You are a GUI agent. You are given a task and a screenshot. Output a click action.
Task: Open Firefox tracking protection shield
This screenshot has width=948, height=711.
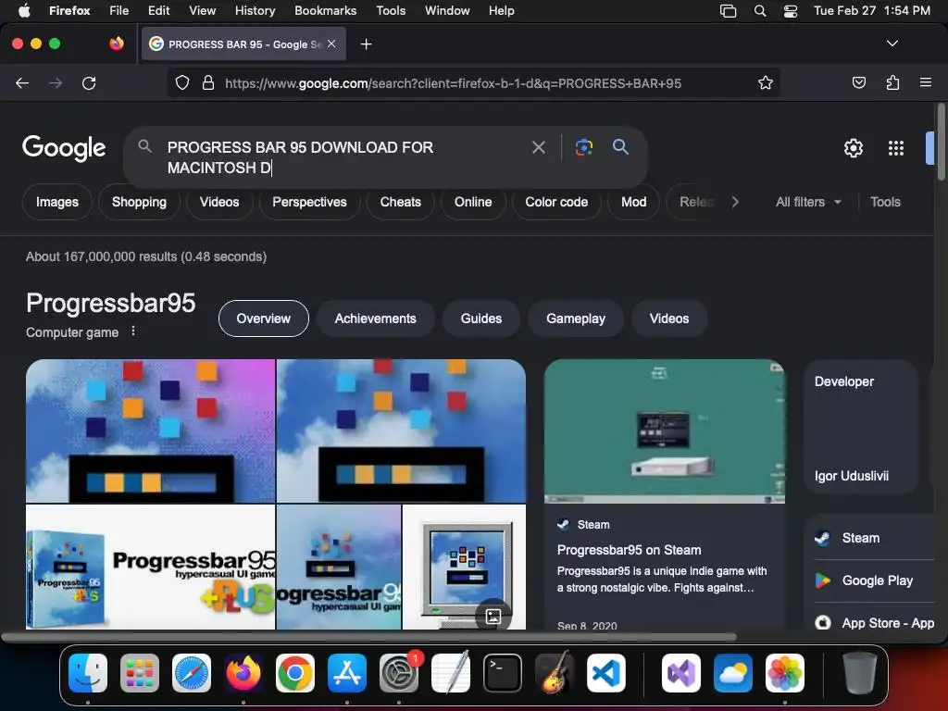coord(182,82)
